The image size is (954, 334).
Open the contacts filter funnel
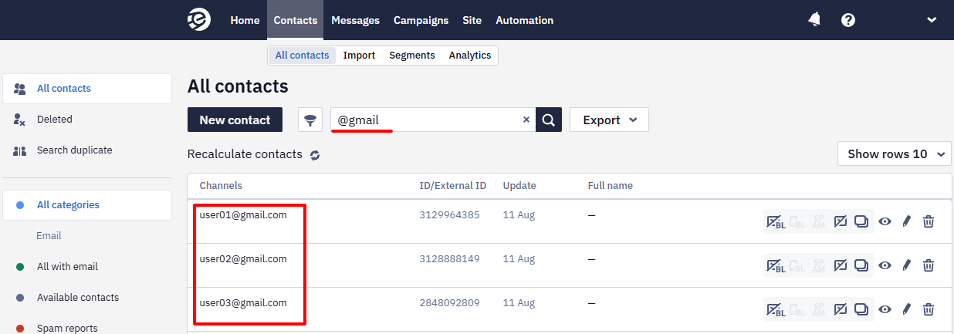coord(310,120)
